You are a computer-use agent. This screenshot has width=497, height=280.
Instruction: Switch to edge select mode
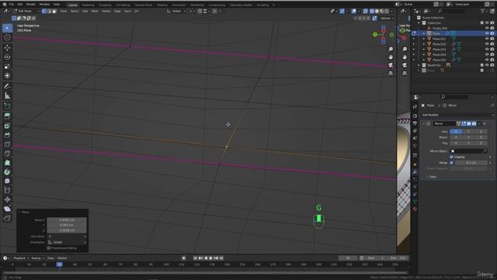tap(49, 11)
